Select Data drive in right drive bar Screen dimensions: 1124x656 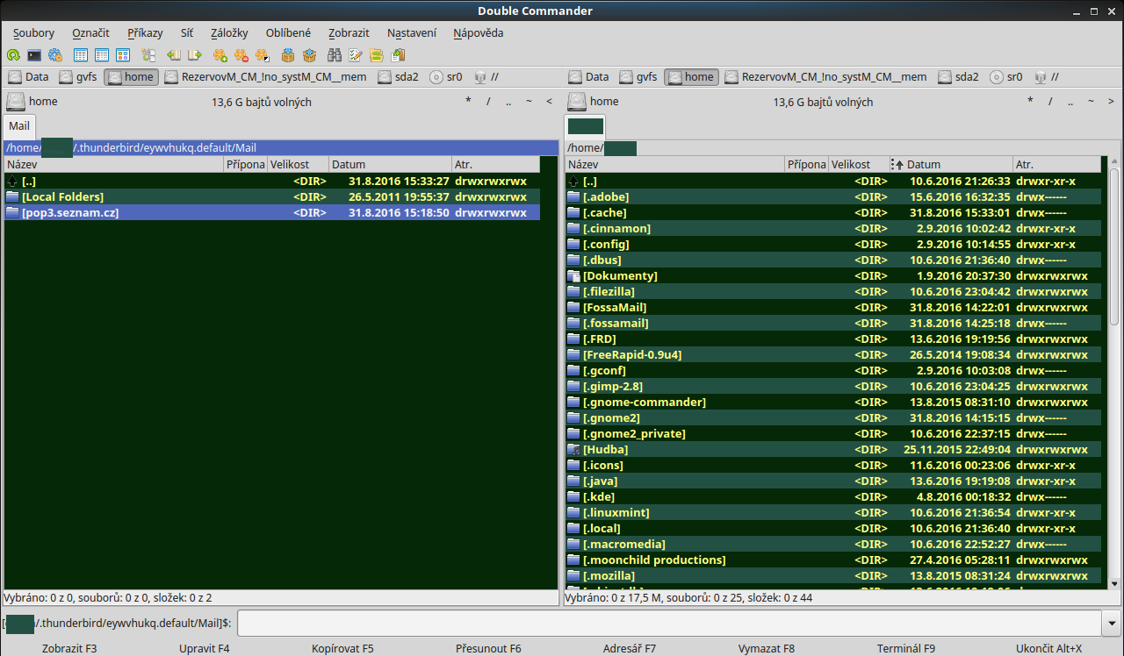(588, 77)
